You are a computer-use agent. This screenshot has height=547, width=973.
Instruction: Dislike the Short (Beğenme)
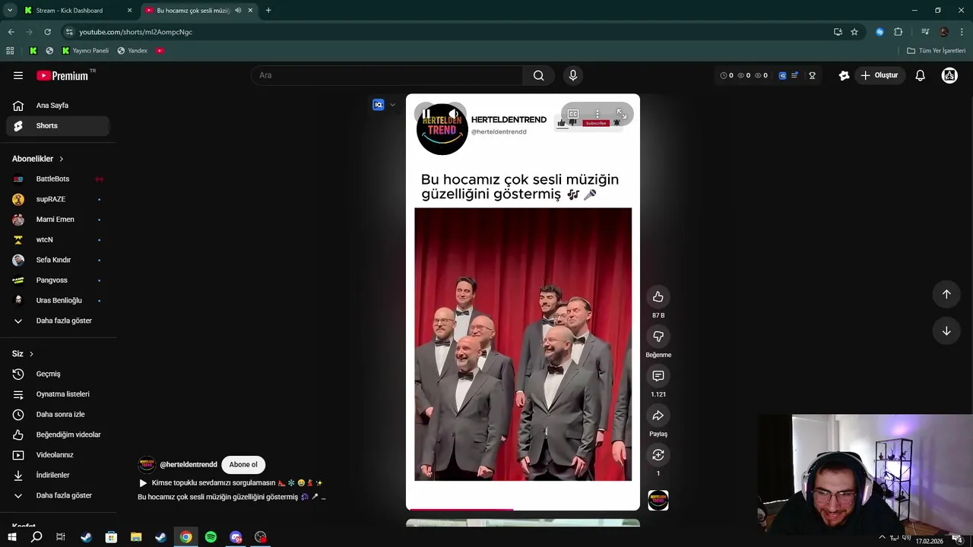(658, 337)
